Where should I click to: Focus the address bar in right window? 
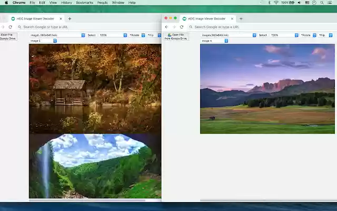point(262,27)
